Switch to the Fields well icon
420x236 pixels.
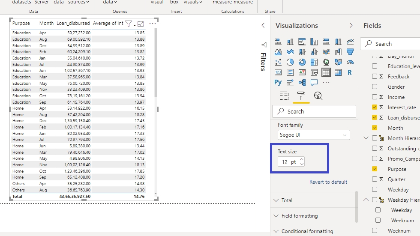284,96
